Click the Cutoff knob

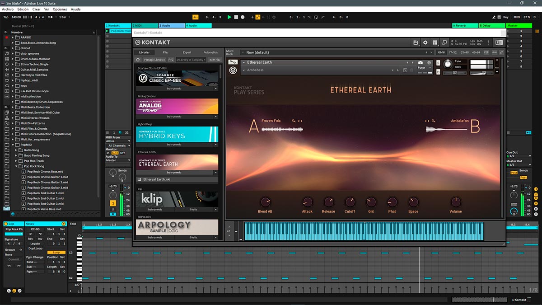(350, 202)
